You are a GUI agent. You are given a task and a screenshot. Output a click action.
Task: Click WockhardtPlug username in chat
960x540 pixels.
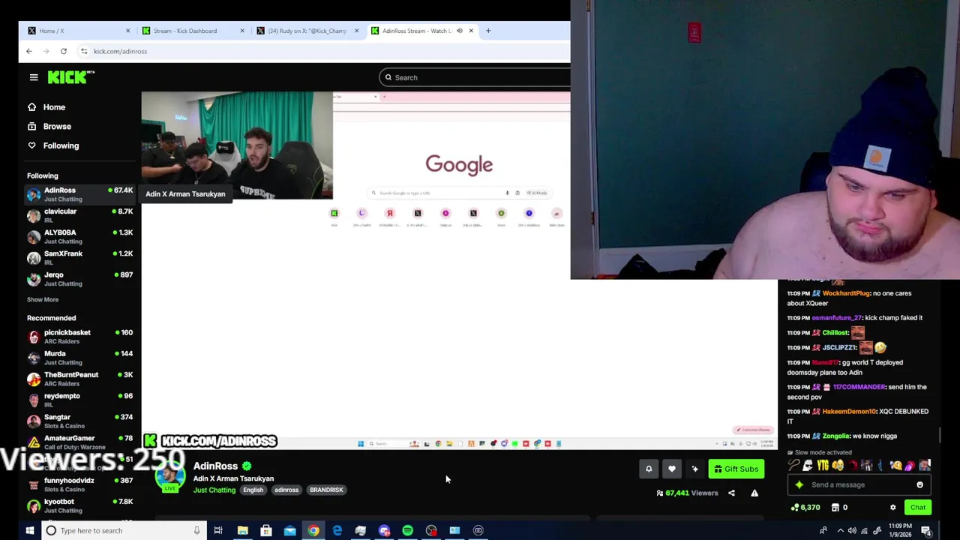coord(846,293)
